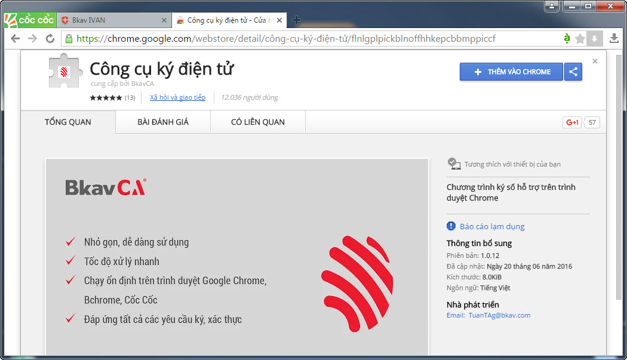The image size is (627, 360).
Task: Click 'Ngày 20 tháng 06 năm 2016' date
Action: (530, 266)
